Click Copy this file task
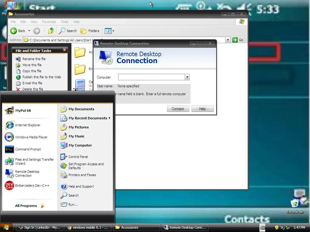The image size is (310, 232). (x=28, y=71)
